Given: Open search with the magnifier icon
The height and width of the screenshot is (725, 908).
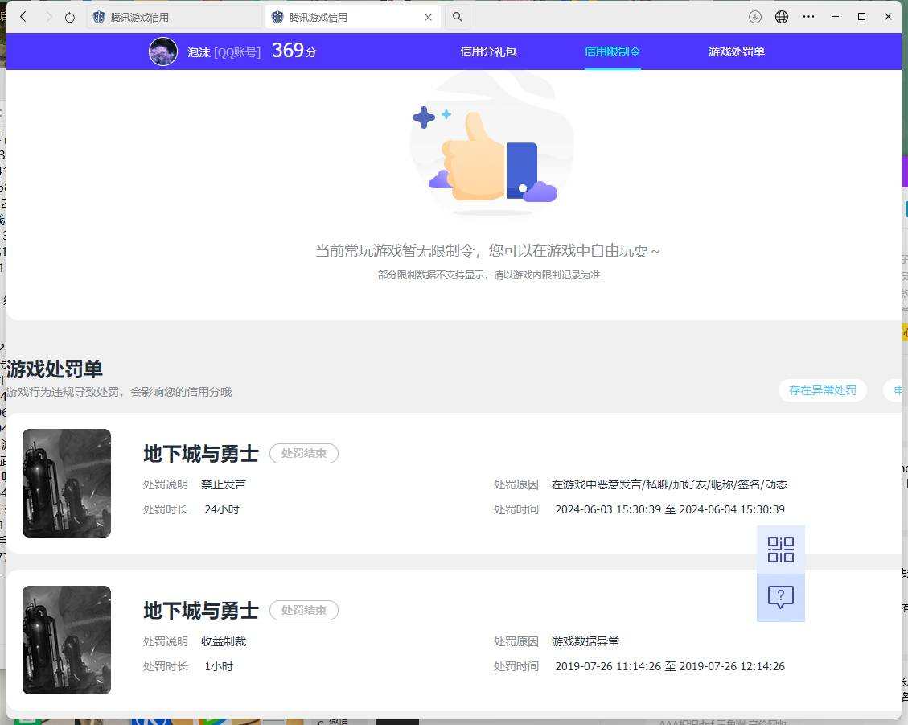Looking at the screenshot, I should coord(458,17).
